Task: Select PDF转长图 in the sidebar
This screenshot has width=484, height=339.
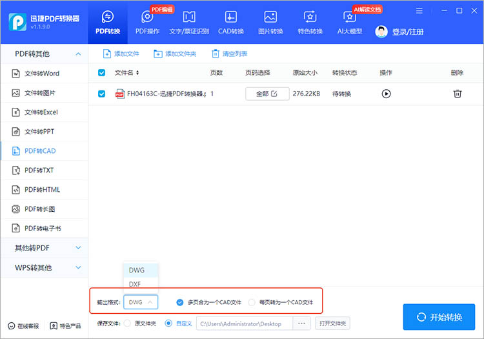Action: point(44,209)
